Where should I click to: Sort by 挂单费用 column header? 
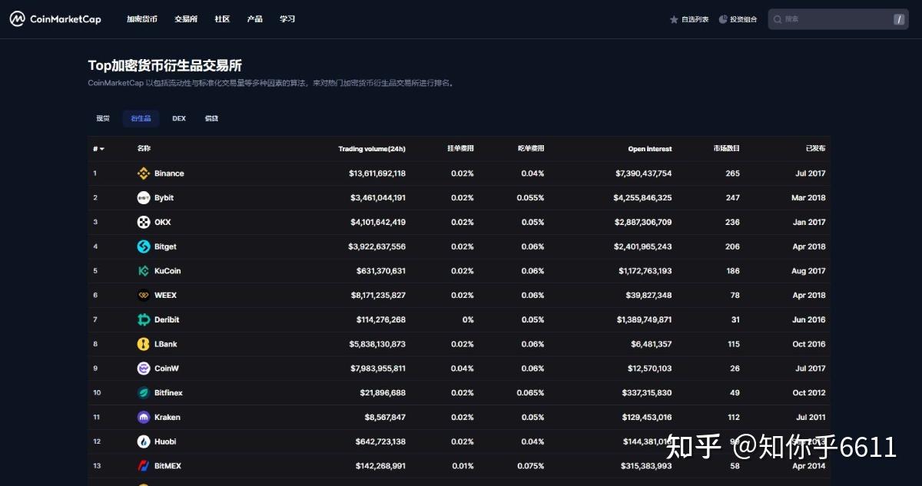pos(461,149)
